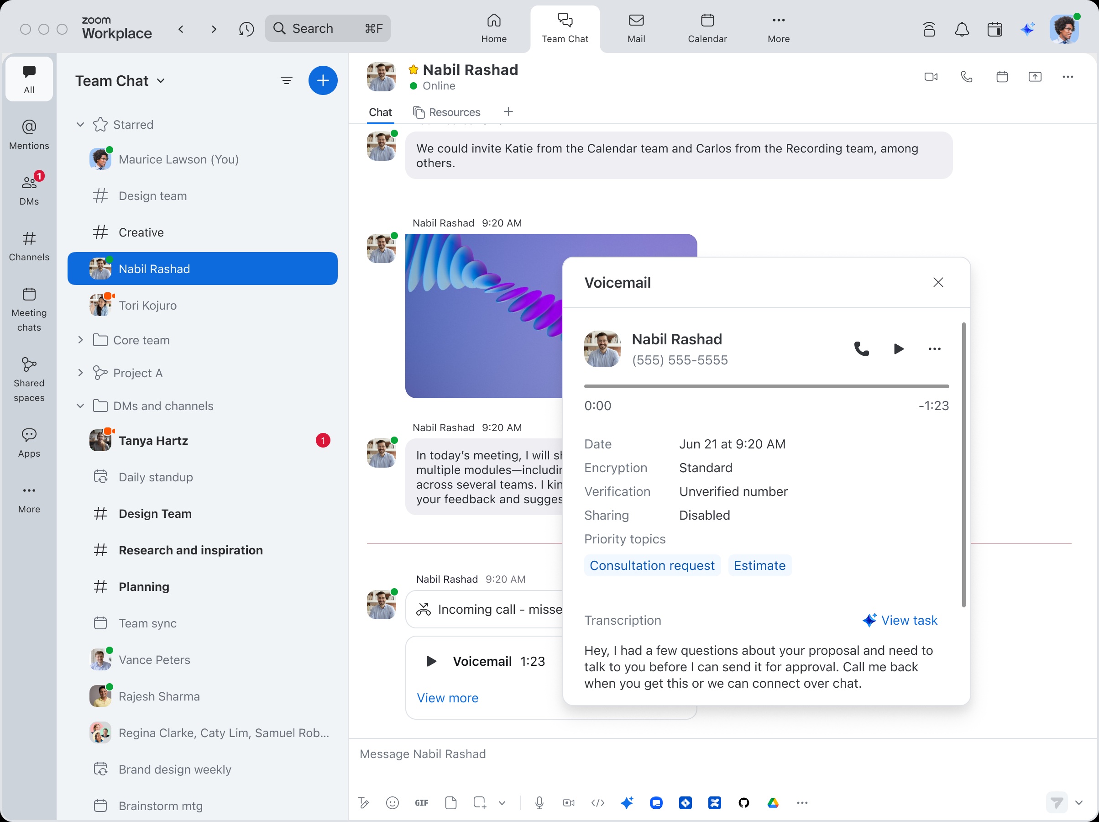Open the chat list filter icon
This screenshot has width=1099, height=822.
[287, 80]
